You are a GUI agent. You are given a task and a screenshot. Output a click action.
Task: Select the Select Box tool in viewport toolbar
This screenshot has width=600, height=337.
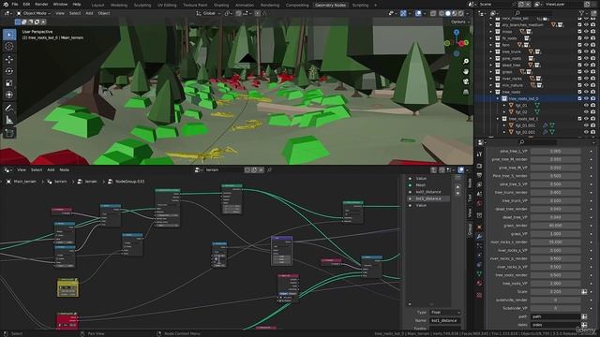[x=9, y=35]
